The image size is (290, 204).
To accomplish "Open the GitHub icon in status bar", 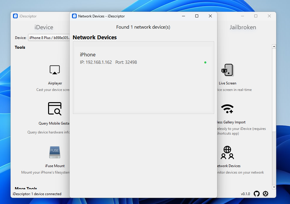I will pyautogui.click(x=257, y=194).
